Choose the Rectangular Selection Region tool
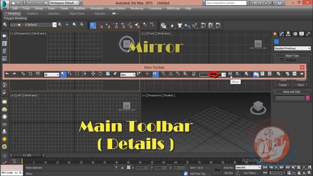 tap(77, 74)
